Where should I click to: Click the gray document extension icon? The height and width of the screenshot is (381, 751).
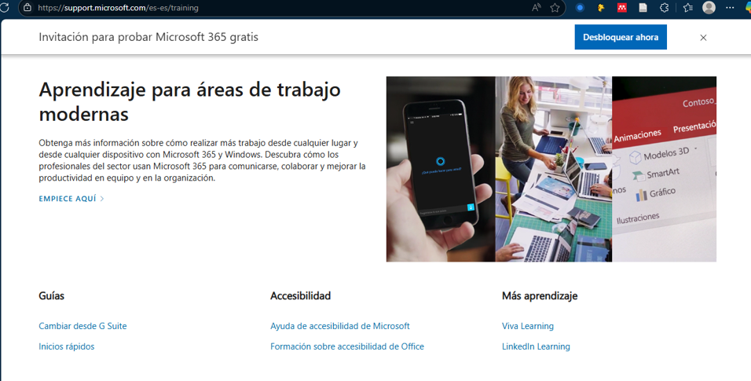[x=643, y=8]
